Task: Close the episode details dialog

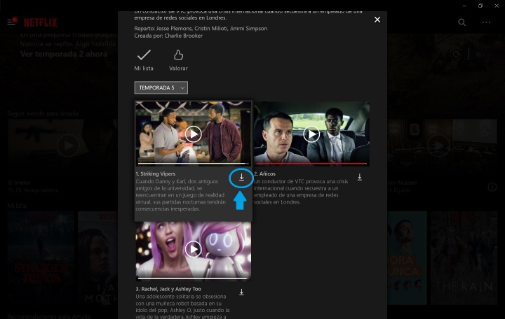Action: (x=377, y=20)
